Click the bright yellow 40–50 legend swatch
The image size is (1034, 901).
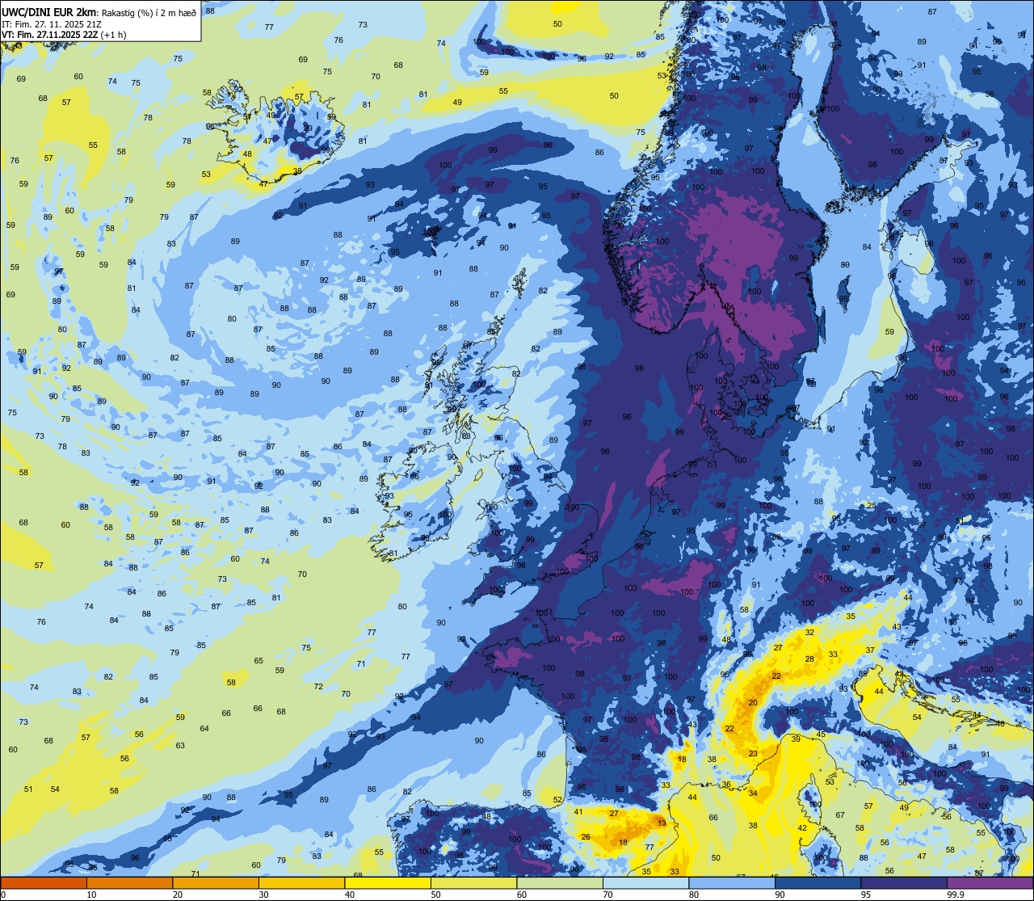pyautogui.click(x=388, y=883)
